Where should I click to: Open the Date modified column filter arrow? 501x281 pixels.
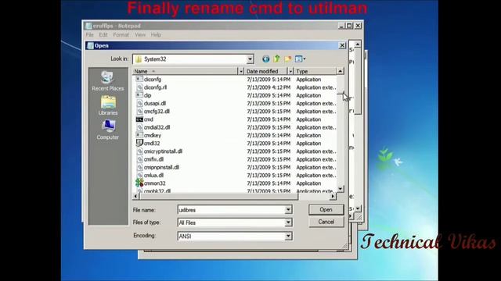pyautogui.click(x=290, y=71)
